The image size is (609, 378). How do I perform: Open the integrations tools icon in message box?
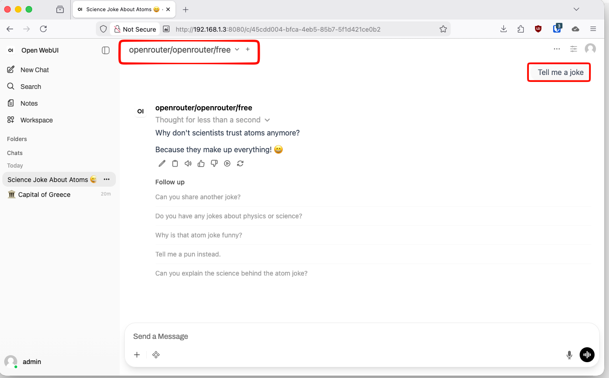[156, 355]
